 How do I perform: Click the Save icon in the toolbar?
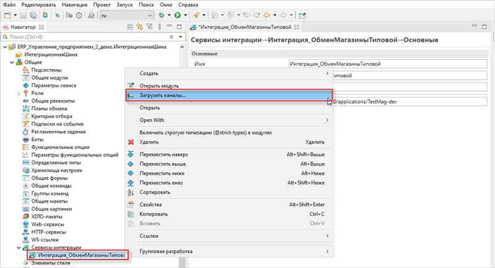pyautogui.click(x=23, y=14)
